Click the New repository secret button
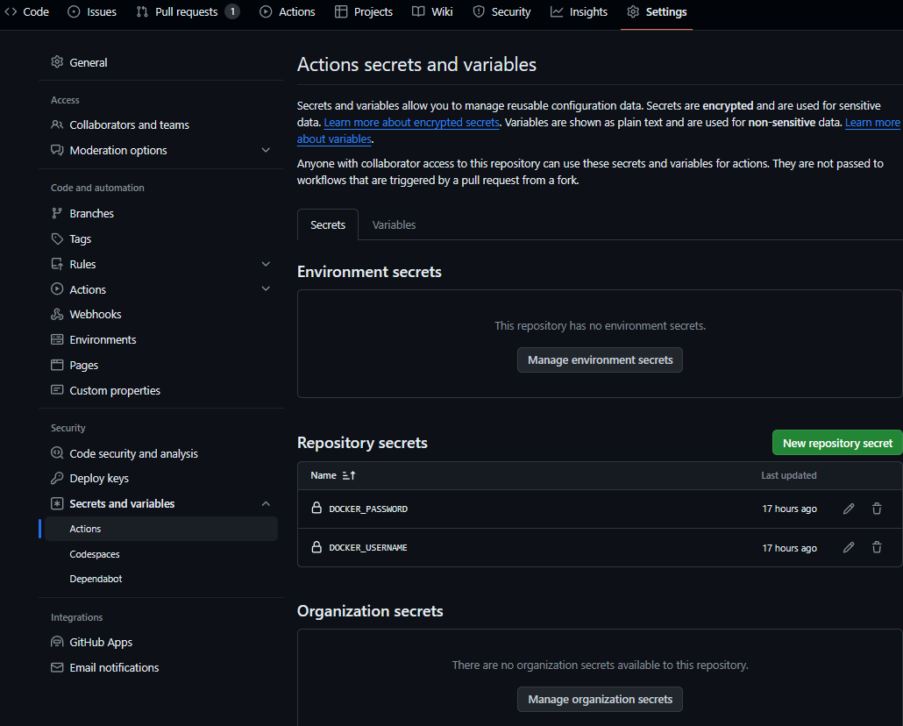Viewport: 903px width, 726px height. [x=836, y=442]
